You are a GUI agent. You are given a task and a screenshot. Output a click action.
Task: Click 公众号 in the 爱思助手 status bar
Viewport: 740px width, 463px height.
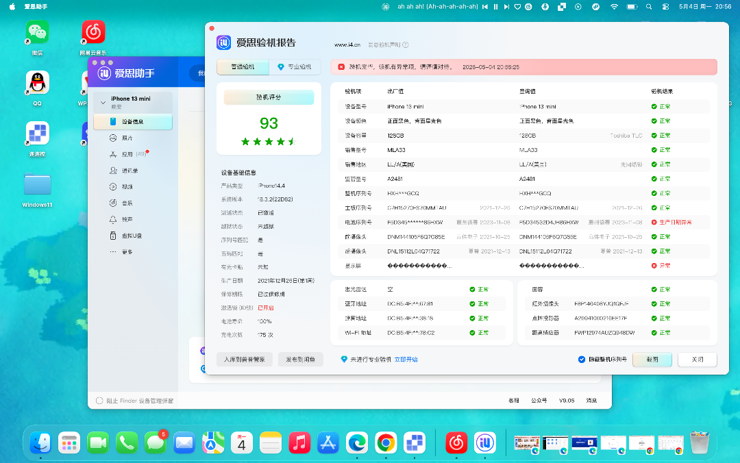coord(539,400)
